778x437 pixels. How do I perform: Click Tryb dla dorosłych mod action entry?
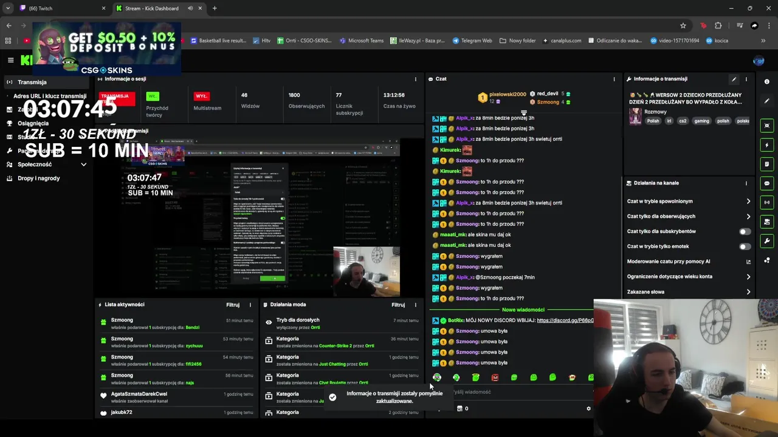(x=342, y=324)
